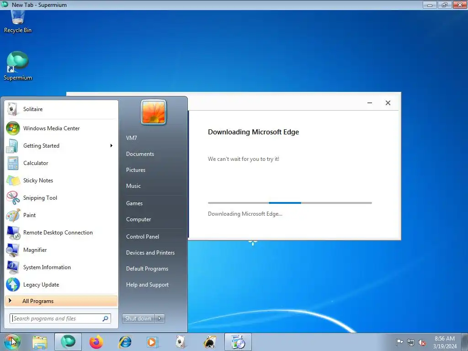Expand the Getting Started submenu arrow
Screen dimensions: 468x351
tap(112, 146)
